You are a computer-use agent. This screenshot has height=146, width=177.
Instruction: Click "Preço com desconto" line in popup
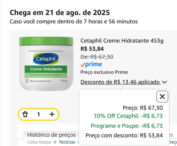tap(124, 135)
